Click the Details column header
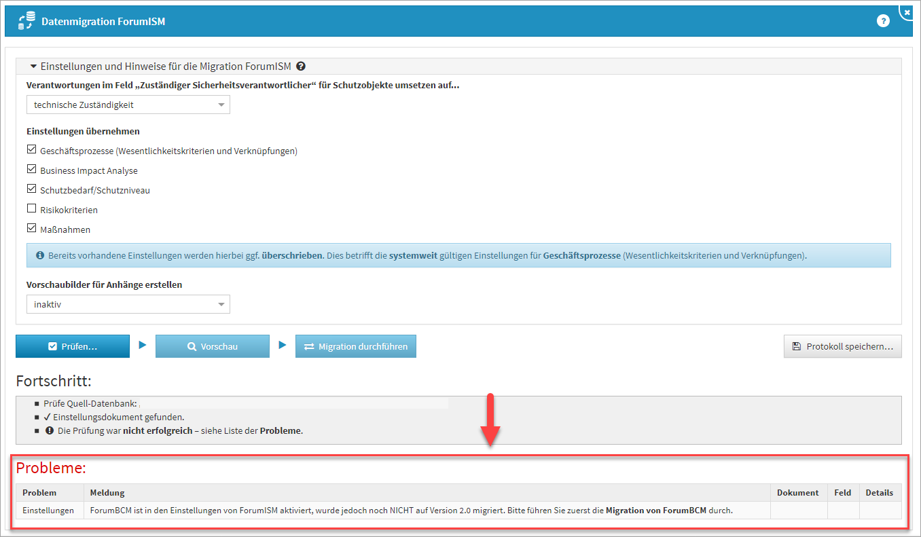921x537 pixels. 880,493
